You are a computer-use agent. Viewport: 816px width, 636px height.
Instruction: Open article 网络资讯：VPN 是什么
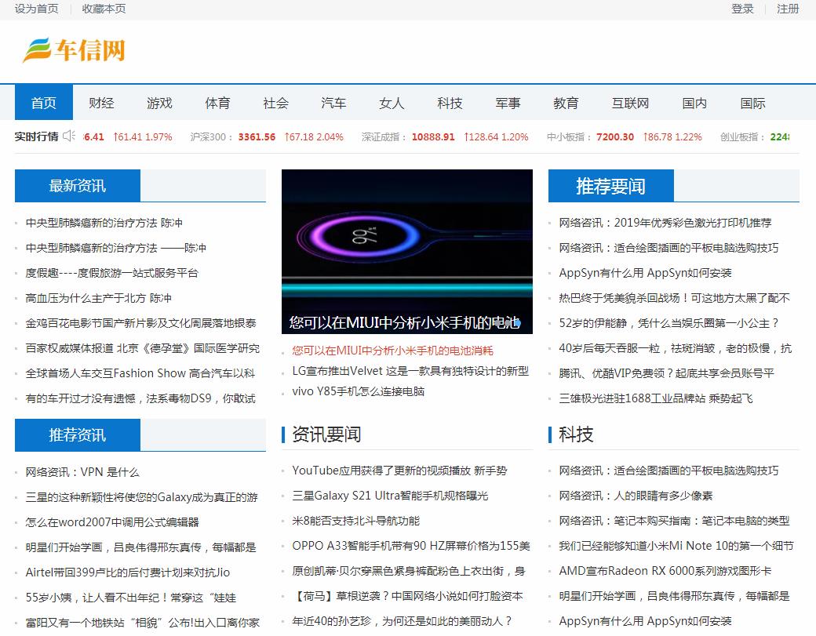click(x=82, y=471)
